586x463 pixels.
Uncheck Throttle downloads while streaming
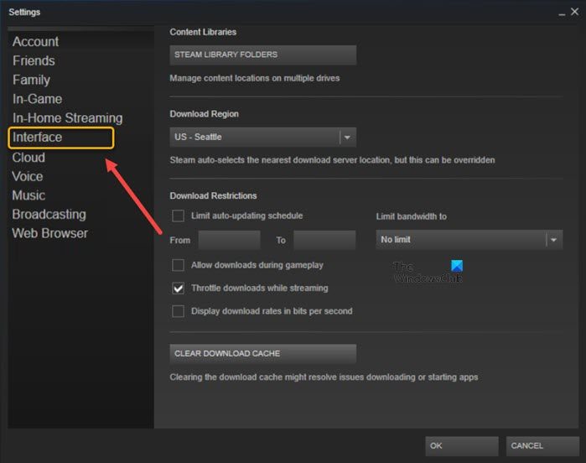[x=178, y=289]
